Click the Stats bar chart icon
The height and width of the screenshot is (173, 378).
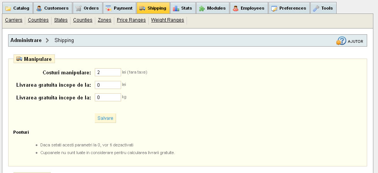[176, 8]
